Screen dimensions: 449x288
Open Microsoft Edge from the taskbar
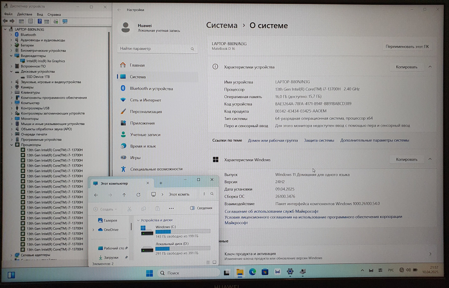click(252, 273)
